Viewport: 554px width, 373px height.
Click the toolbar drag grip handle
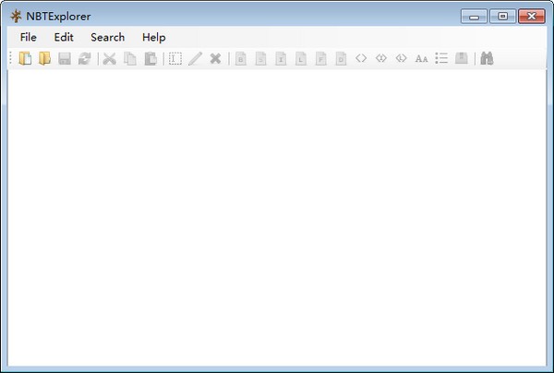(x=11, y=58)
